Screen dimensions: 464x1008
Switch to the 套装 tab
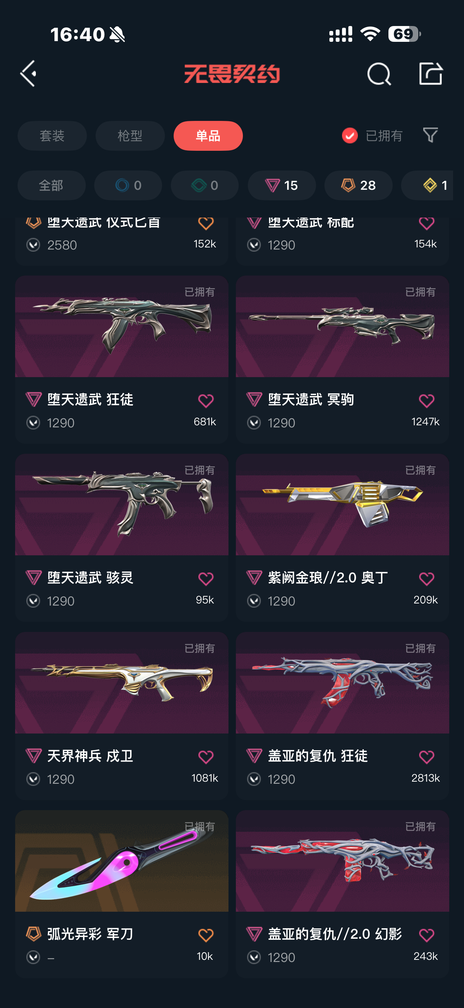(52, 136)
